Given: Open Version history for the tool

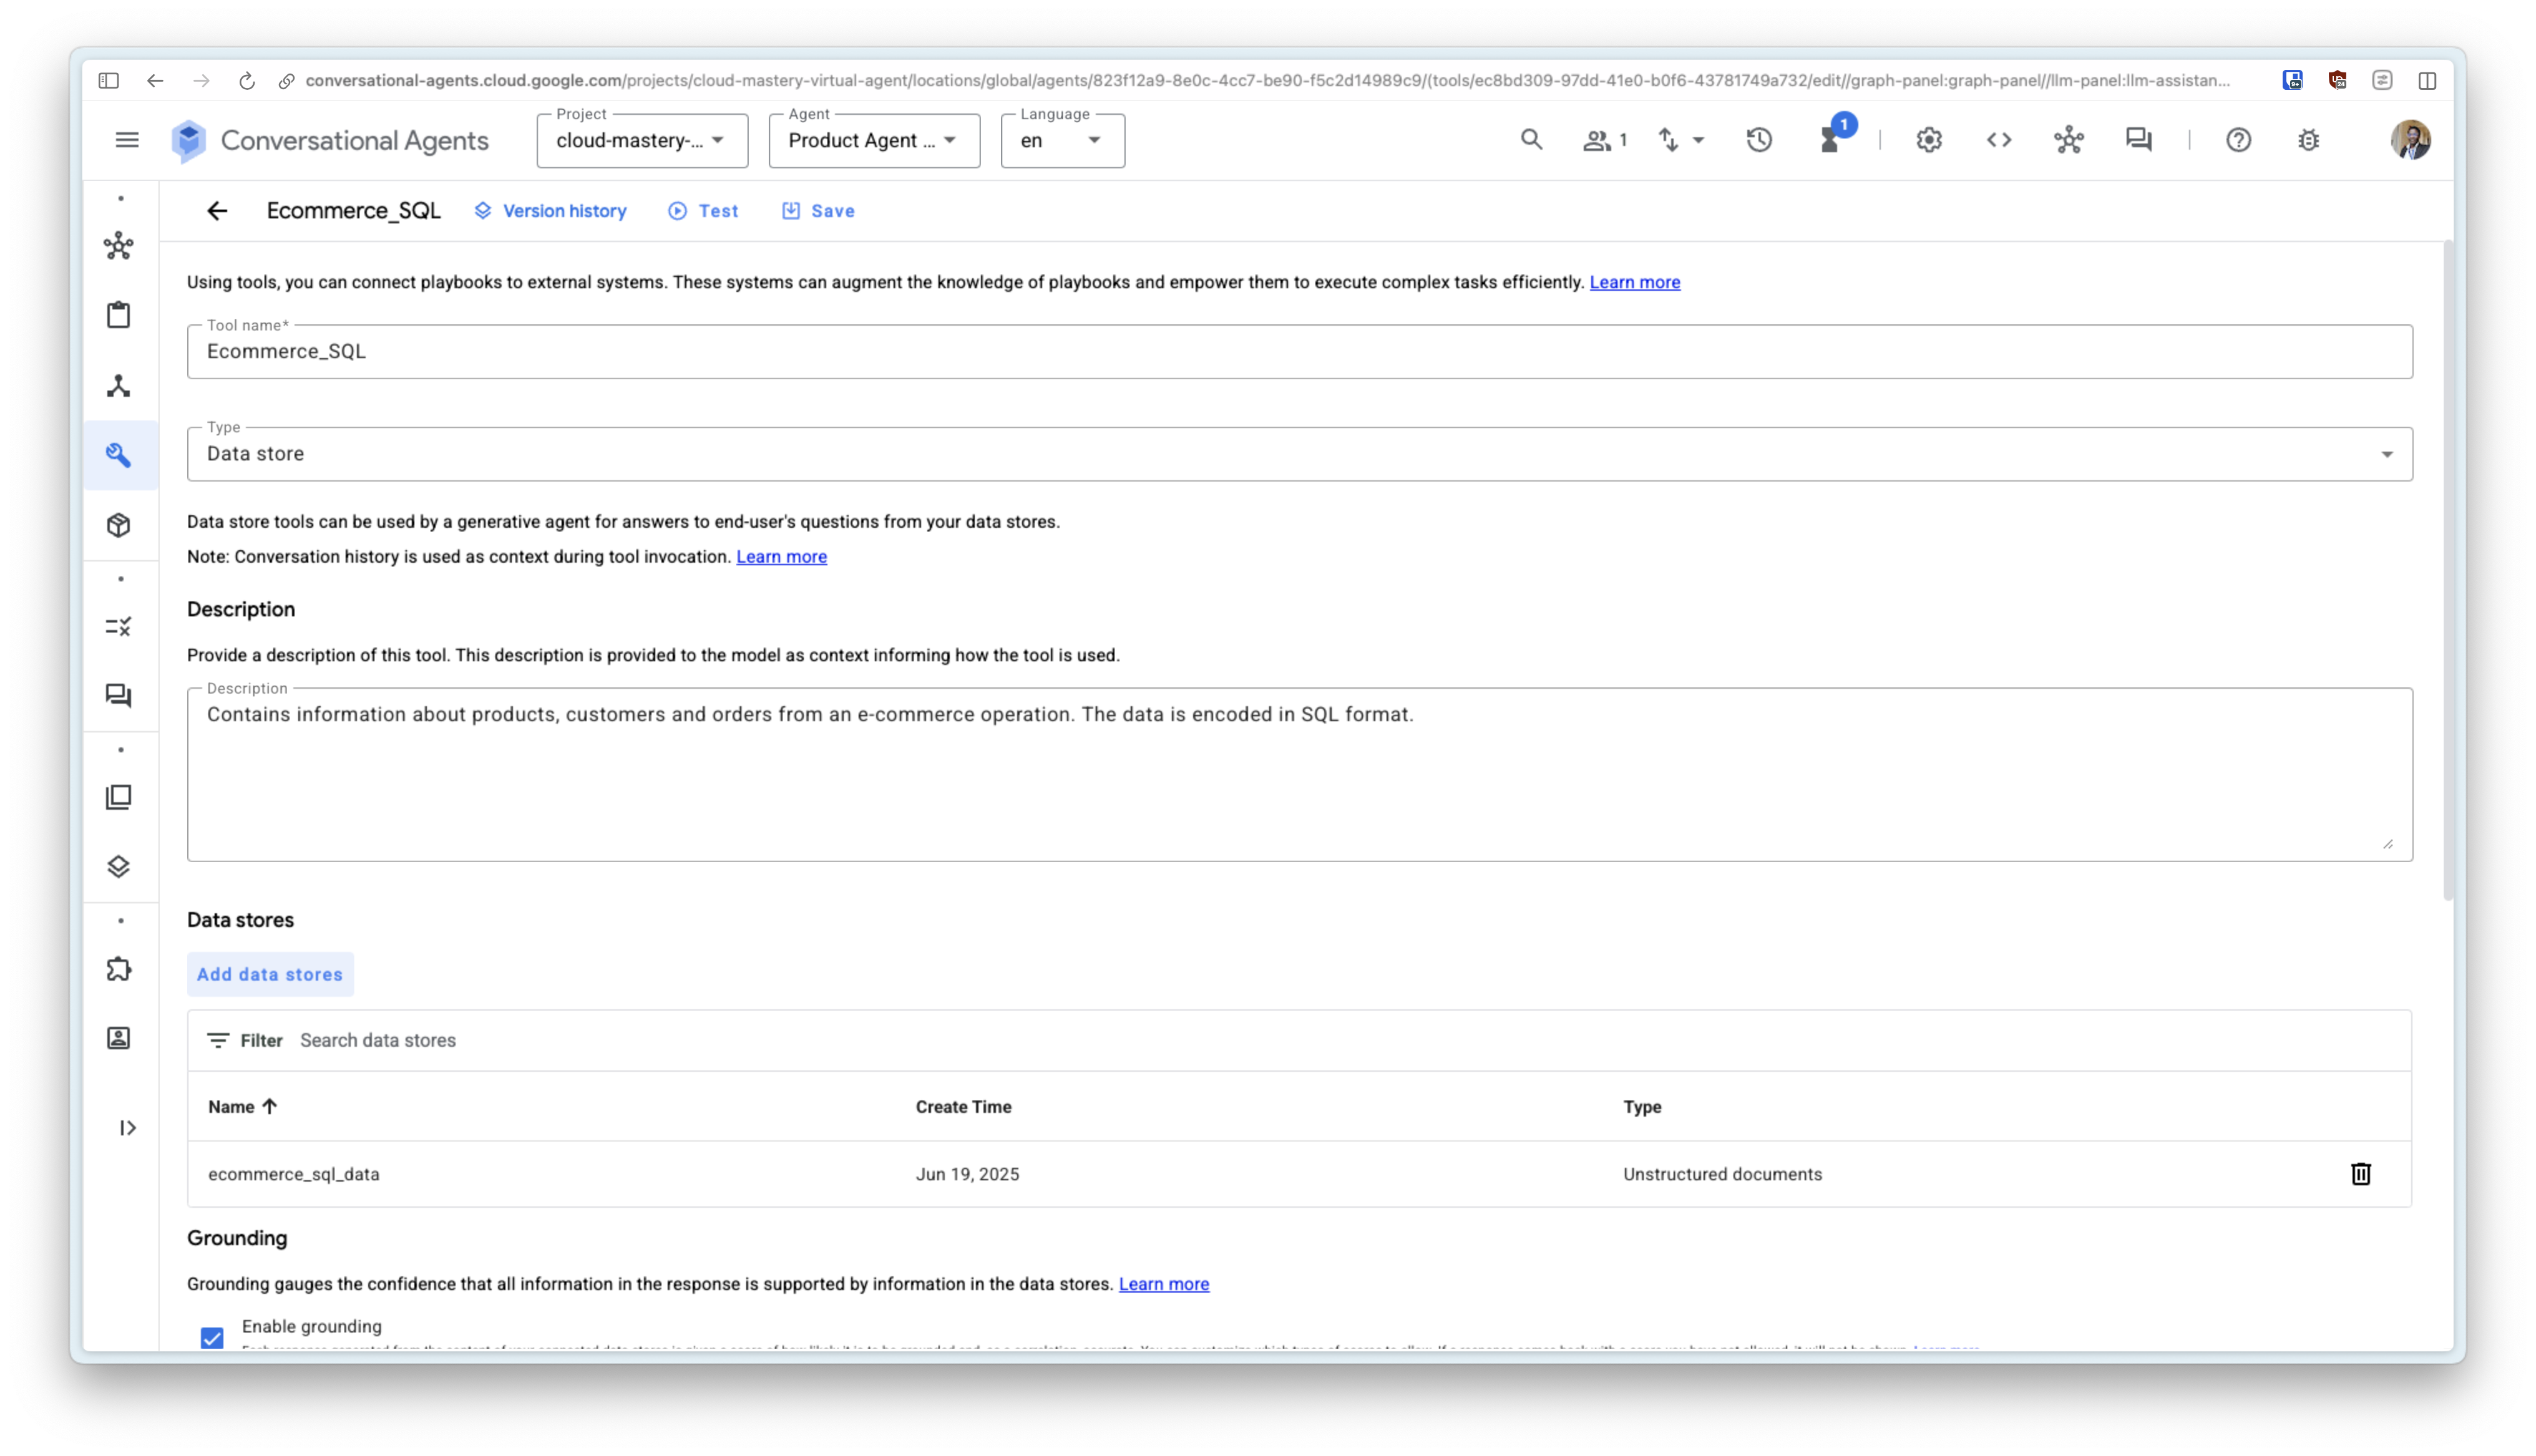Looking at the screenshot, I should point(551,211).
